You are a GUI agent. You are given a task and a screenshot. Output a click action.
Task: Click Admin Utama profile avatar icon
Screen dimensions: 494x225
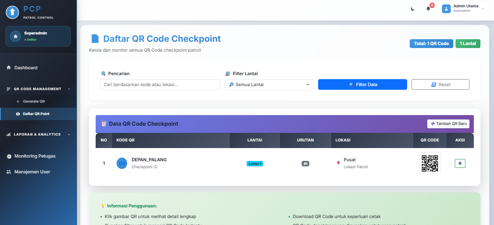[x=446, y=9]
